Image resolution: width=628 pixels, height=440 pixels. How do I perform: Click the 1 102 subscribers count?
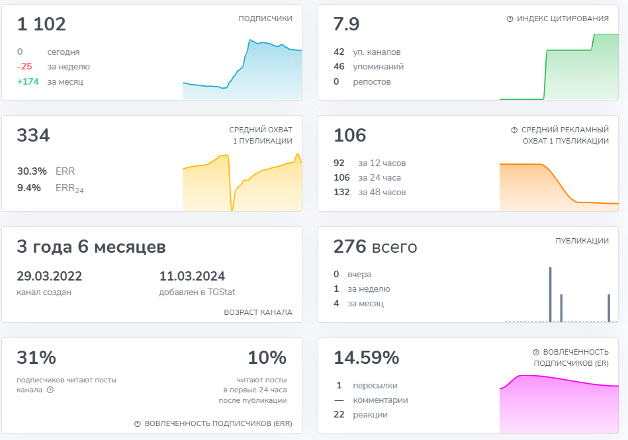(42, 24)
